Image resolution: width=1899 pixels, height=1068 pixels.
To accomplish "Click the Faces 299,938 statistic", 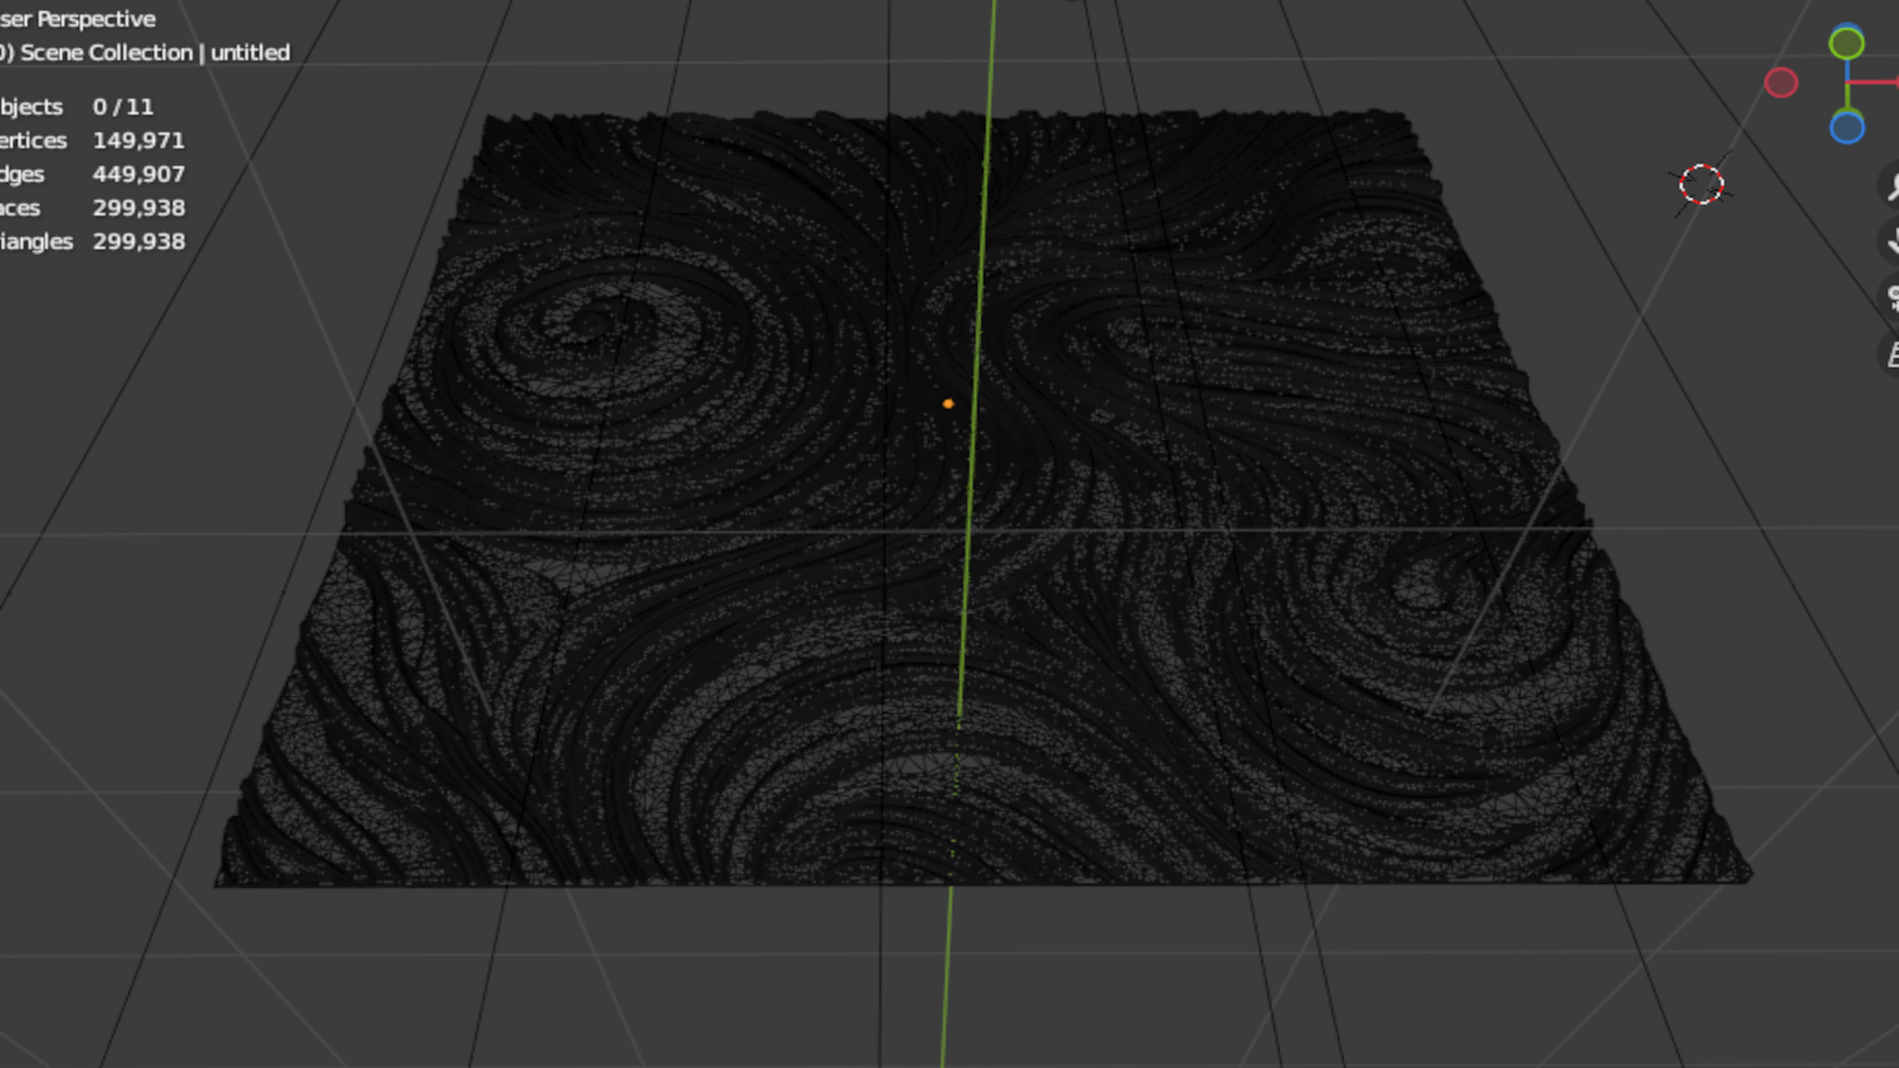I will 91,208.
